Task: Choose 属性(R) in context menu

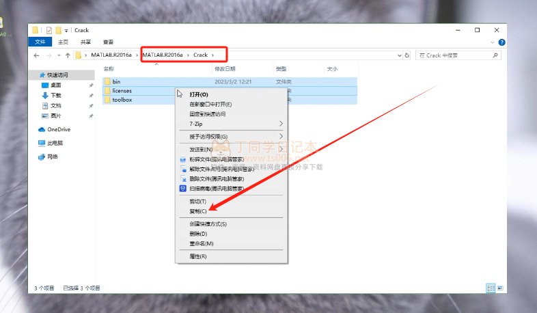Action: (x=232, y=256)
